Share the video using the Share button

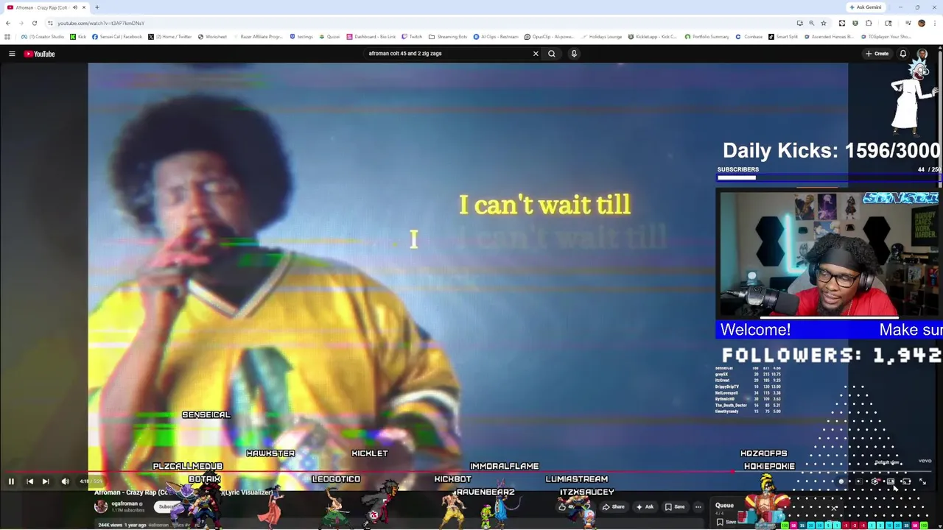tap(614, 506)
